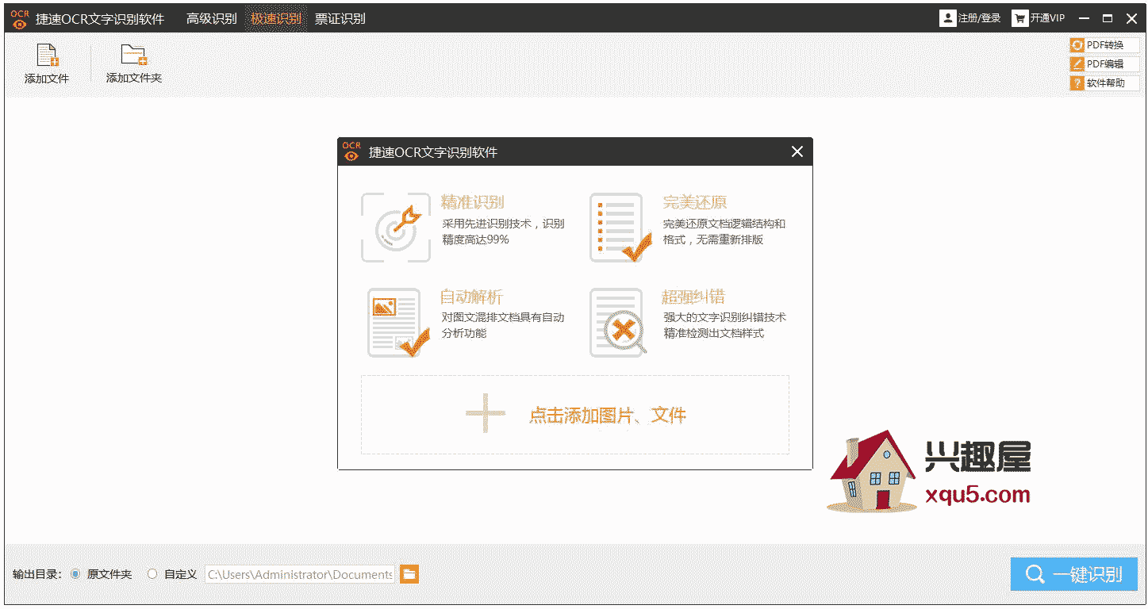This screenshot has height=609, width=1148.
Task: Click the 完美还原 document checkmark icon
Action: coord(620,228)
